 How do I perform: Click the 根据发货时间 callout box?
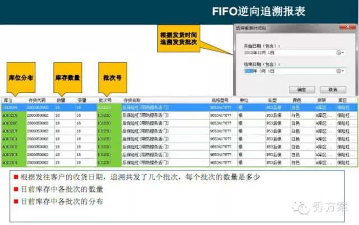click(181, 38)
